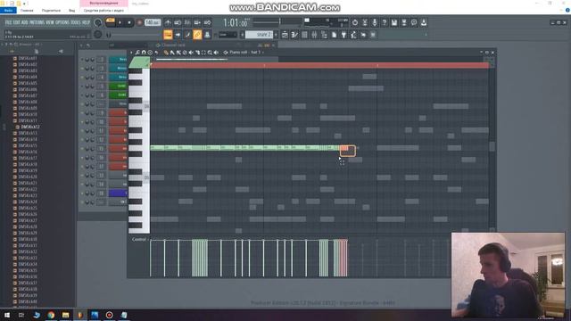571x321 pixels.
Task: Click the green channel button with track 5
Action: point(118,86)
